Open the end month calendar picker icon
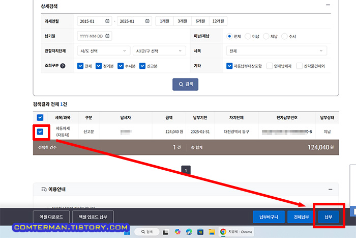The image size is (356, 238). pos(147,21)
